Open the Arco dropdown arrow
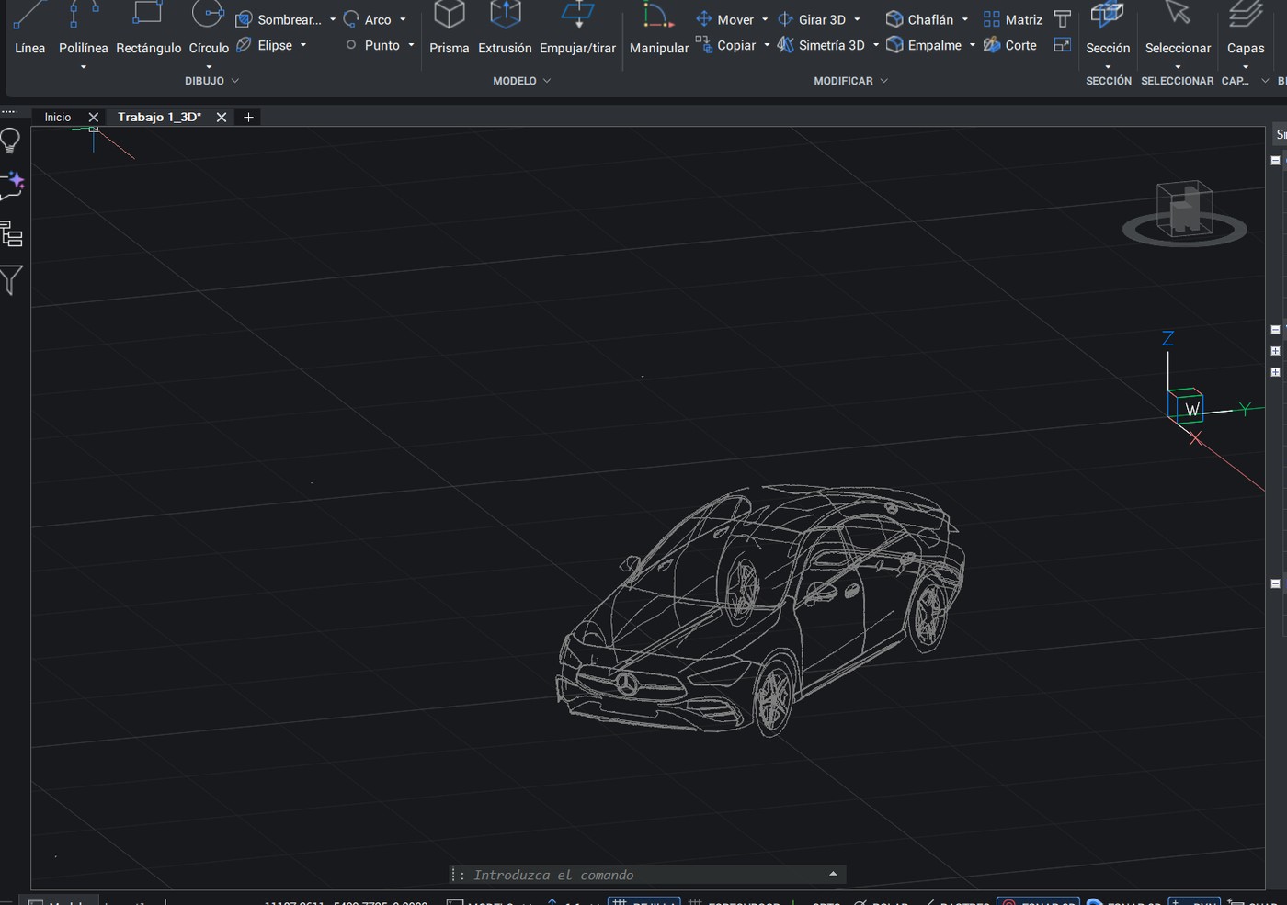The height and width of the screenshot is (905, 1287). pyautogui.click(x=403, y=19)
